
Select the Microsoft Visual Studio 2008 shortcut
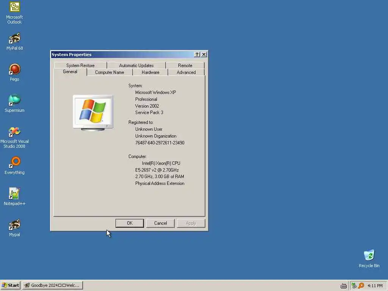[x=15, y=137]
